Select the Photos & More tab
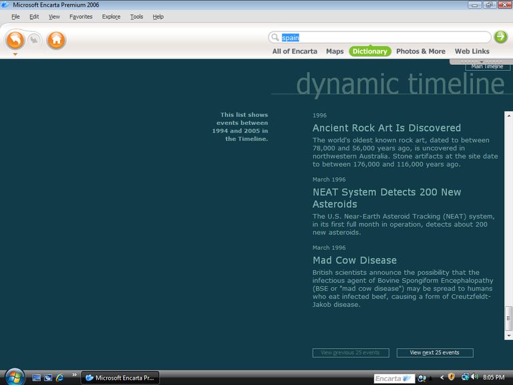The image size is (513, 385). [420, 51]
